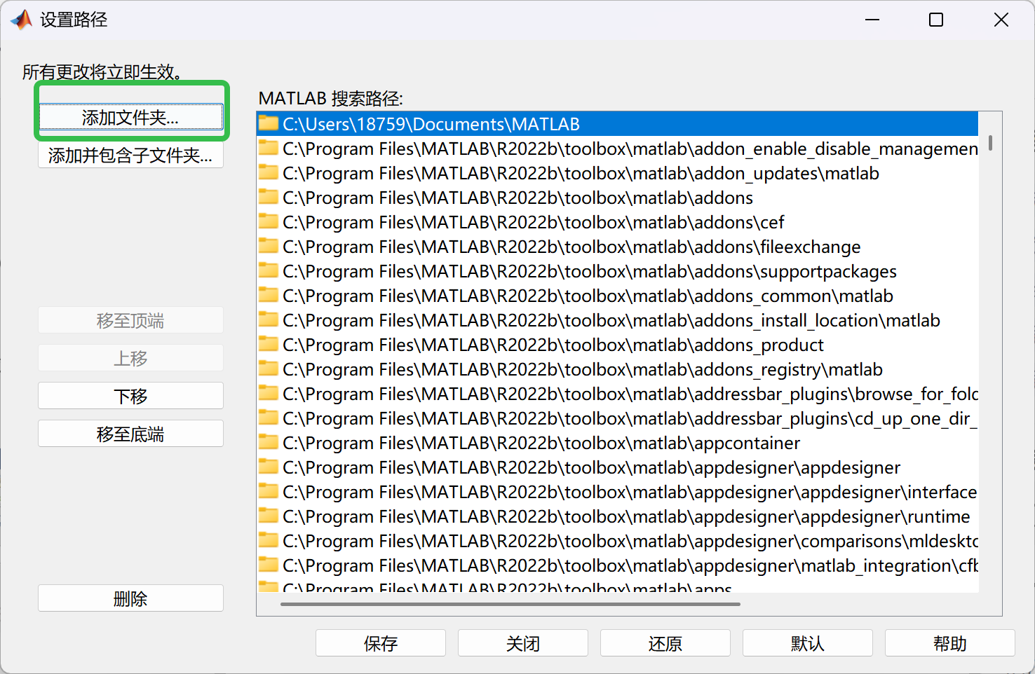Click folder icon beside addons\cef path
1035x674 pixels.
[x=268, y=221]
